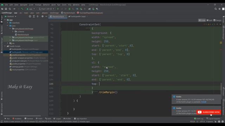Open Build Variants side tab
Image resolution: width=225 pixels, height=126 pixels.
(x=1, y=109)
